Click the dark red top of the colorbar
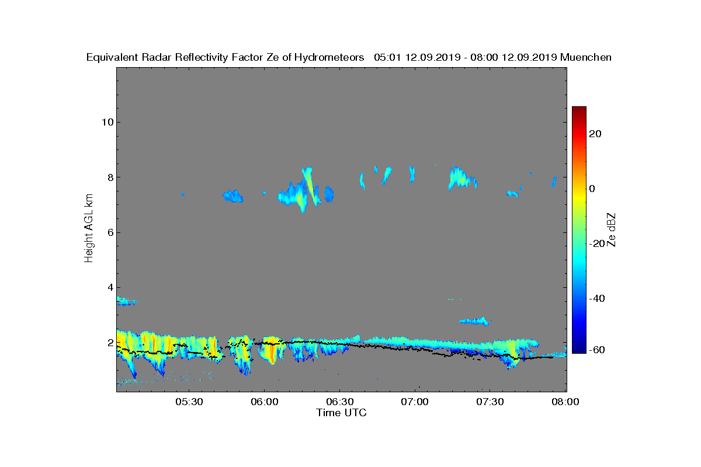The image size is (701, 467). coord(579,110)
